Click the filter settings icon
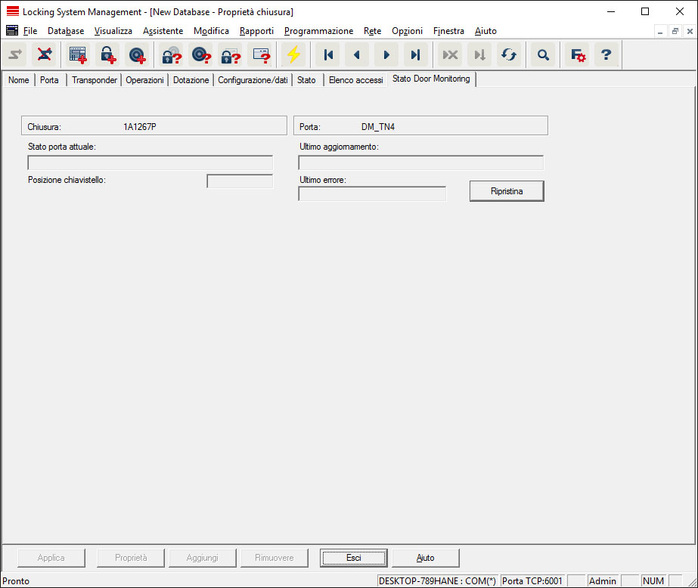The height and width of the screenshot is (588, 698). [x=578, y=54]
